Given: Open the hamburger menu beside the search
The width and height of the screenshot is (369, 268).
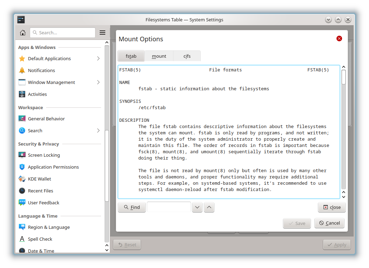Looking at the screenshot, I should 102,33.
